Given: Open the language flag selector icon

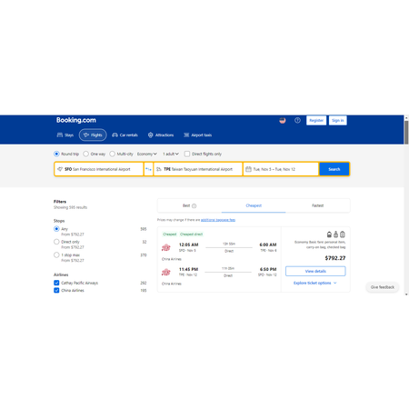Looking at the screenshot, I should (283, 120).
